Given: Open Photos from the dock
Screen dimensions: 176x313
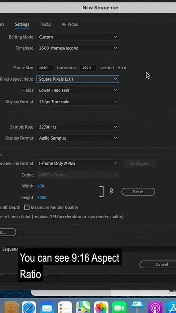Looking at the screenshot, I should coord(101,308).
